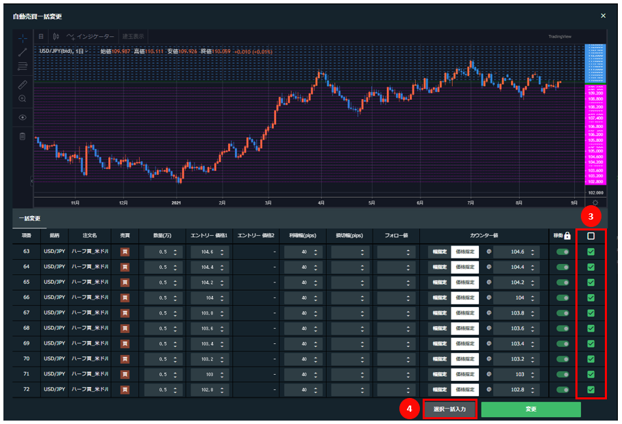Close the 自動売買一括変更 dialog

[603, 16]
